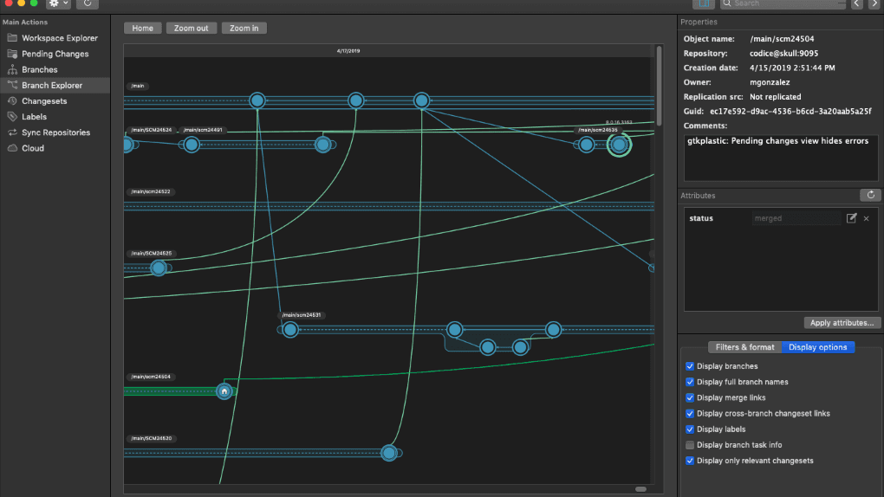Click the vertical scrollbar of branch diagram
884x497 pixels.
[x=659, y=87]
